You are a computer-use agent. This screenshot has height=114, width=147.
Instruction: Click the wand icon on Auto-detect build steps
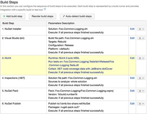(64, 16)
